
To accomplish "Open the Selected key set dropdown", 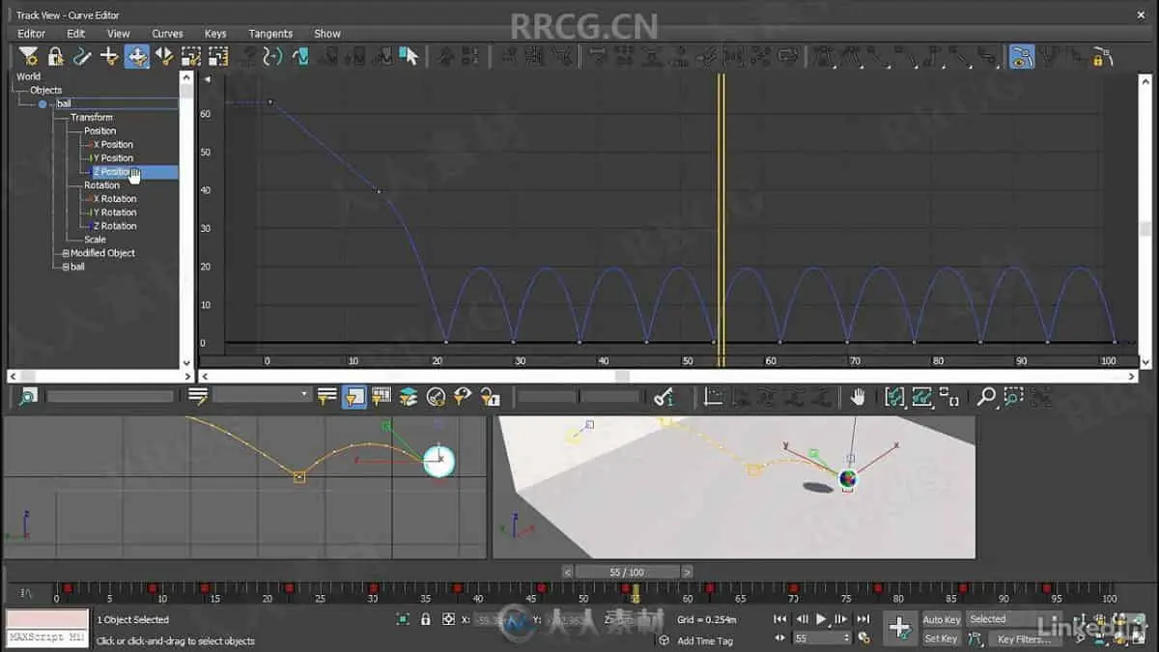I will pos(1013,619).
